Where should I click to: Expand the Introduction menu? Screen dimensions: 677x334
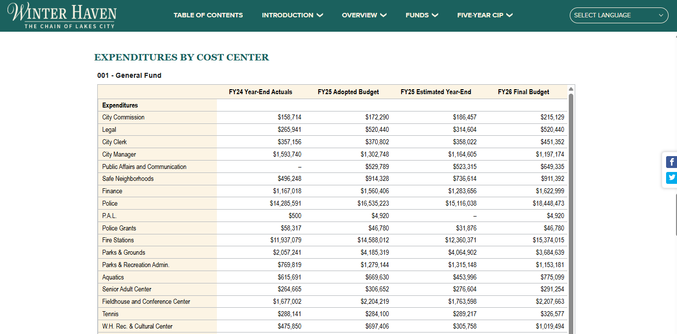pos(292,15)
